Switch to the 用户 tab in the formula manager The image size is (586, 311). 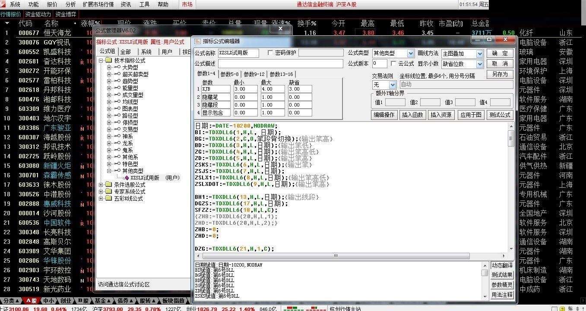pos(167,52)
